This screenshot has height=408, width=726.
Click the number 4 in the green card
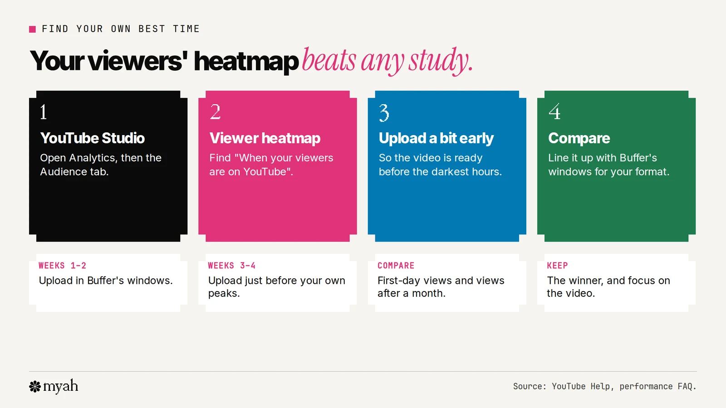point(554,112)
